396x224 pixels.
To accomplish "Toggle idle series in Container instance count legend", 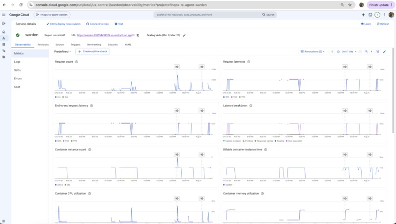I will (x=67, y=185).
